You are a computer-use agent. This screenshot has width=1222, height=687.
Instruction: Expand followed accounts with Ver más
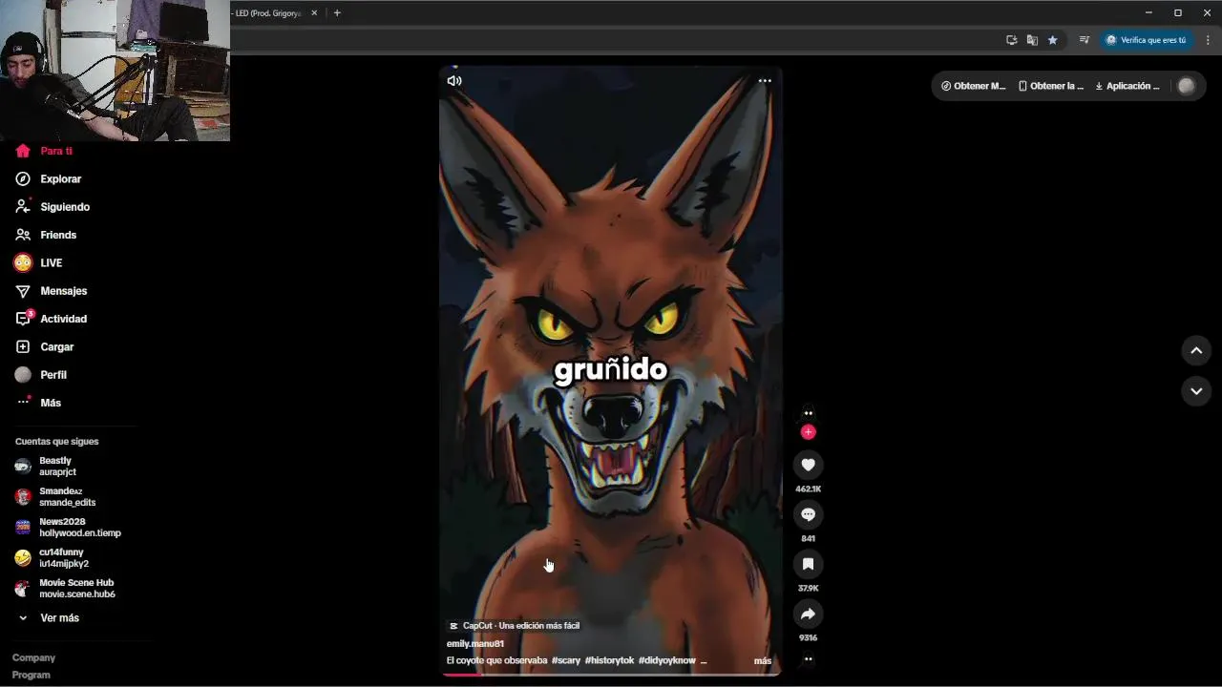click(x=49, y=618)
